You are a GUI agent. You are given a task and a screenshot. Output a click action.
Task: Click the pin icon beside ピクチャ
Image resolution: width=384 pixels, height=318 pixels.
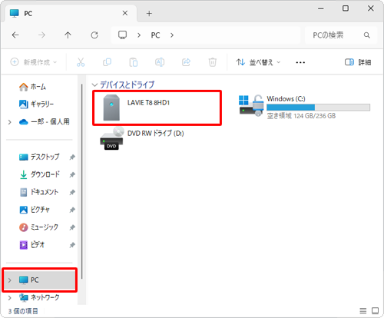(72, 210)
